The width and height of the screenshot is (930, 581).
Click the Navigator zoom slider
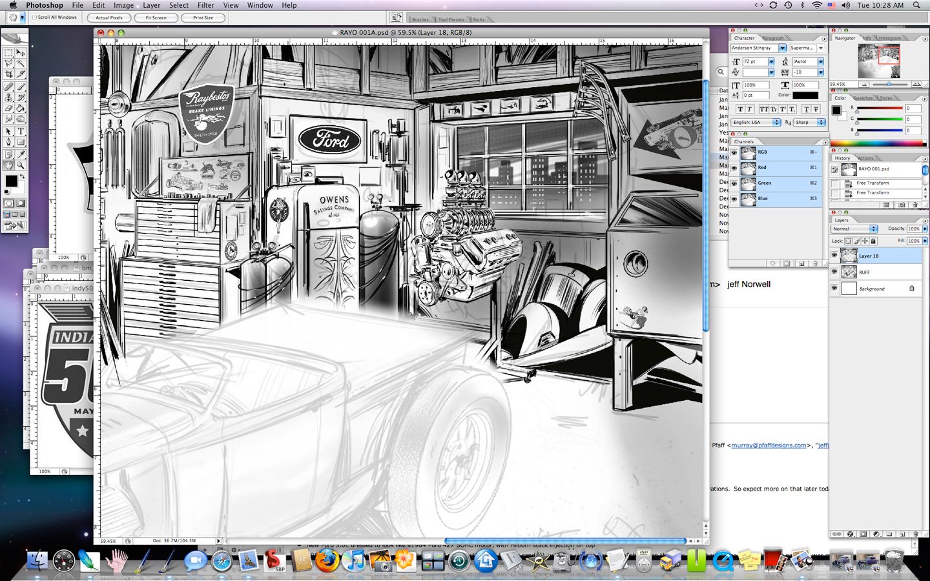[x=889, y=84]
